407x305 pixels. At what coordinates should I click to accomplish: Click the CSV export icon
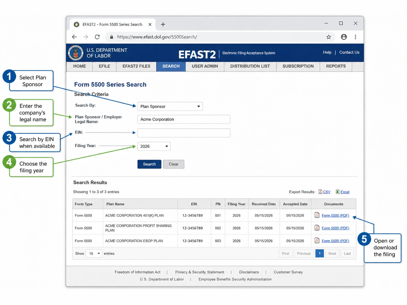click(x=320, y=192)
